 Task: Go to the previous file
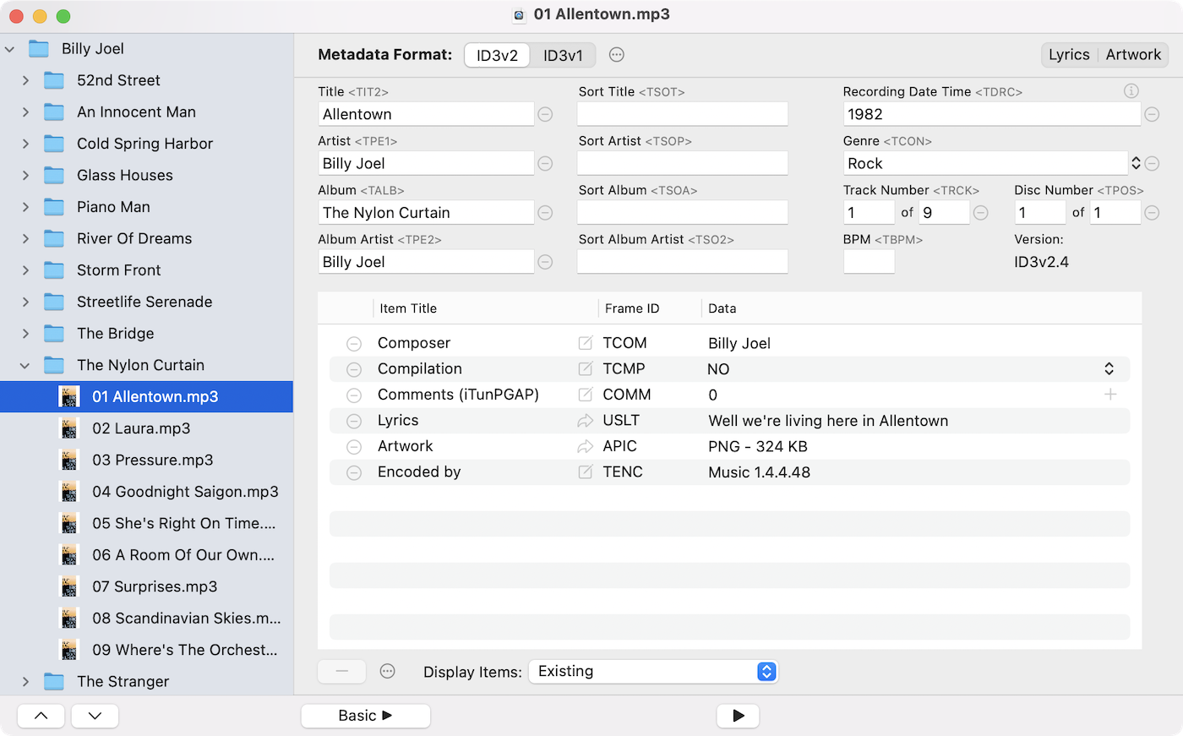41,716
